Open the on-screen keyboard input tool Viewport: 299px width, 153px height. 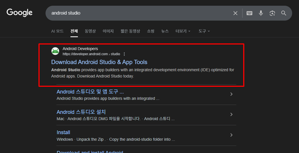pos(250,13)
